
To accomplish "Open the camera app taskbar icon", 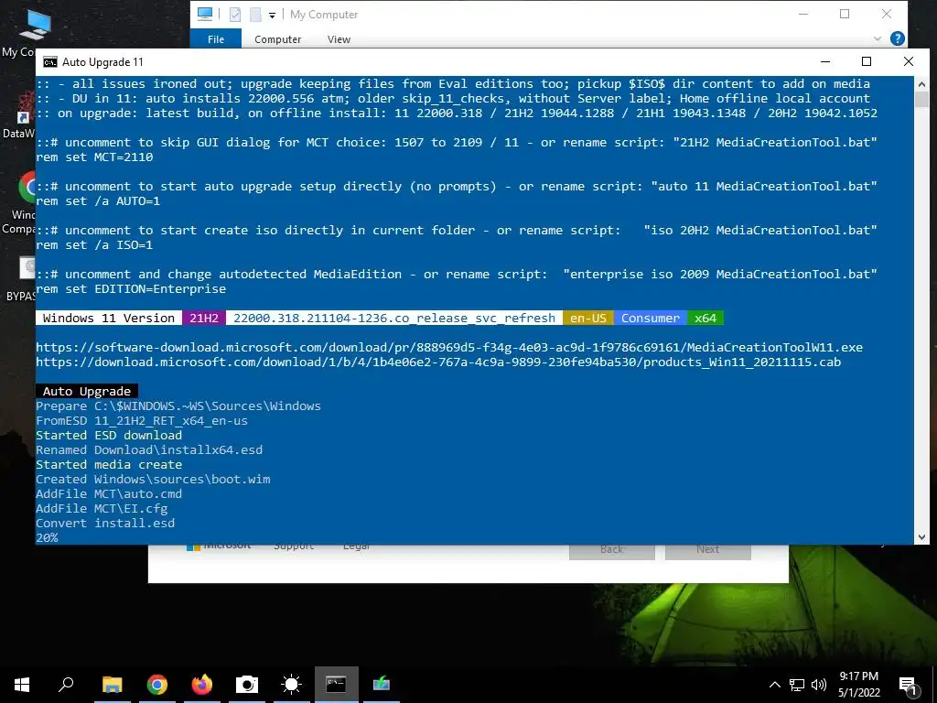I will click(x=247, y=684).
